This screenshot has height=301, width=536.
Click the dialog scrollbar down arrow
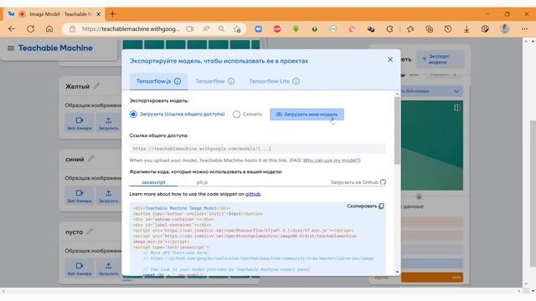click(397, 272)
